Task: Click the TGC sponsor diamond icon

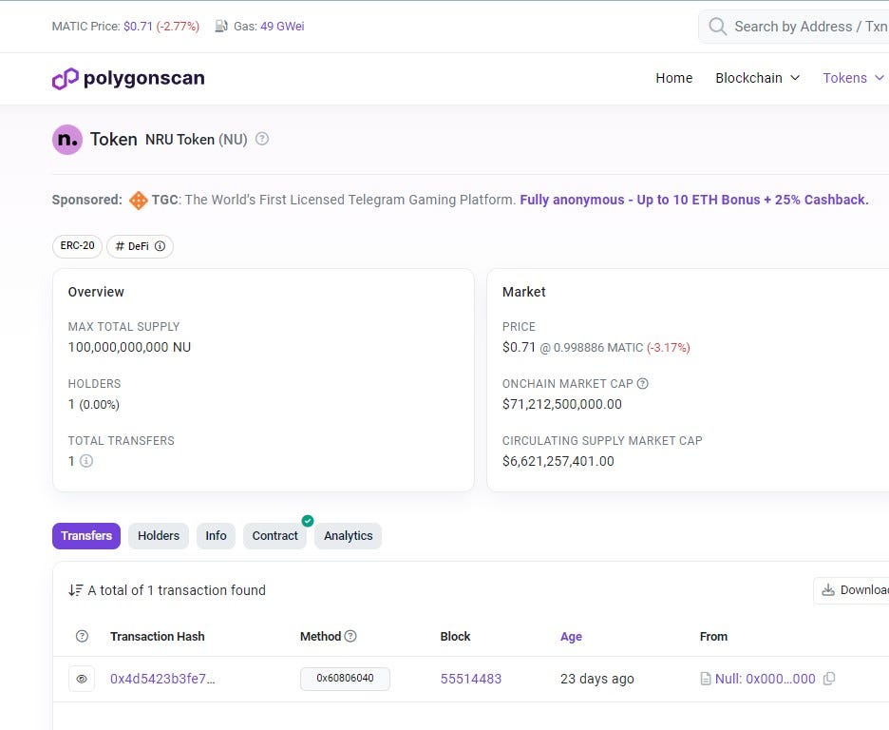Action: coord(138,200)
